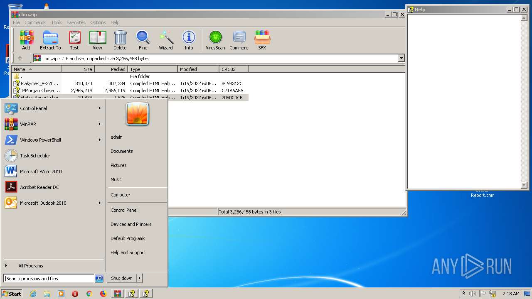Screen dimensions: 532x299
Task: Expand the WinRAR jump list arrow
Action: [x=100, y=124]
